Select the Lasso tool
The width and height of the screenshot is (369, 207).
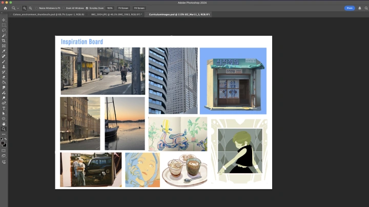coord(4,30)
